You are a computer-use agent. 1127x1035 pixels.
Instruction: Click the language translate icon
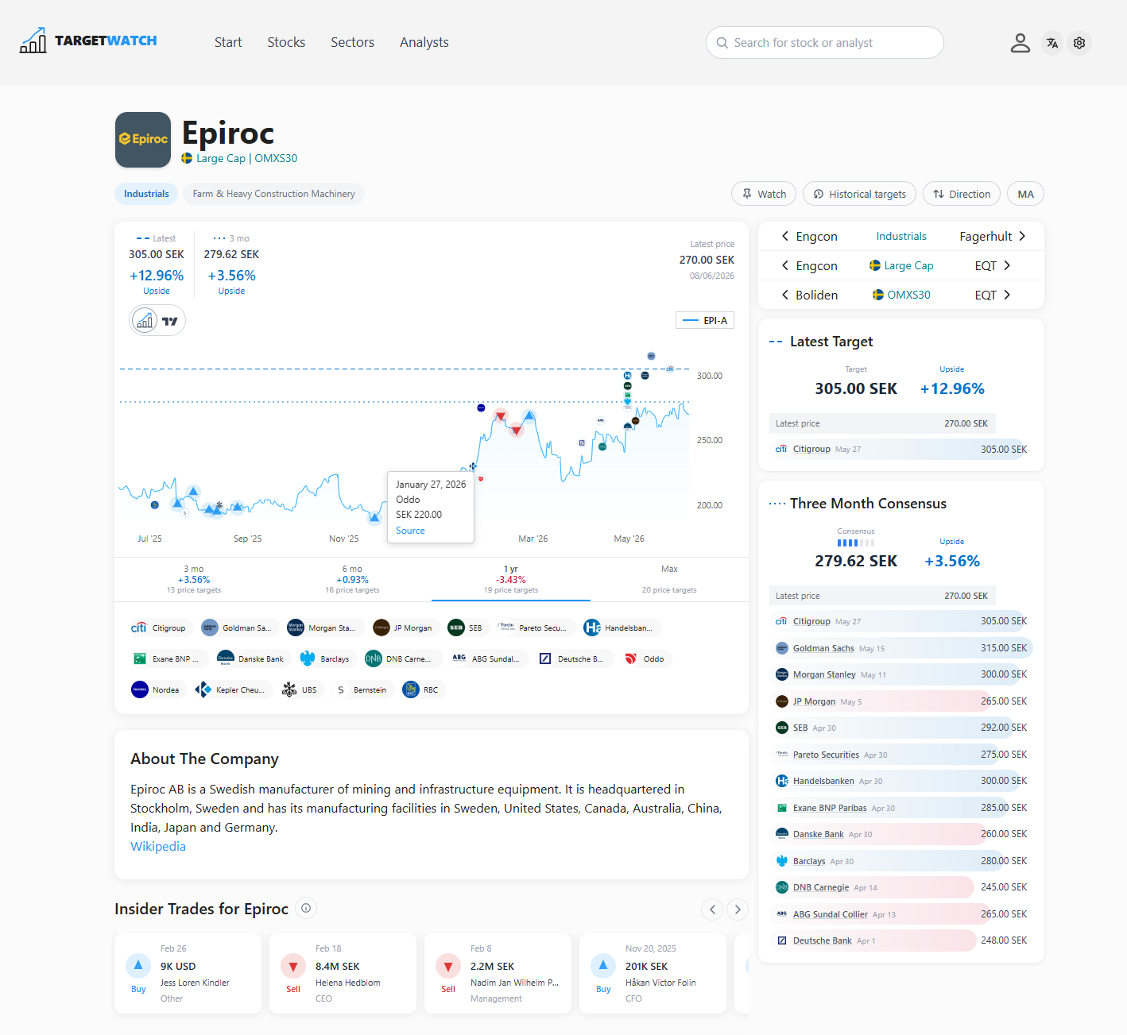(x=1052, y=43)
